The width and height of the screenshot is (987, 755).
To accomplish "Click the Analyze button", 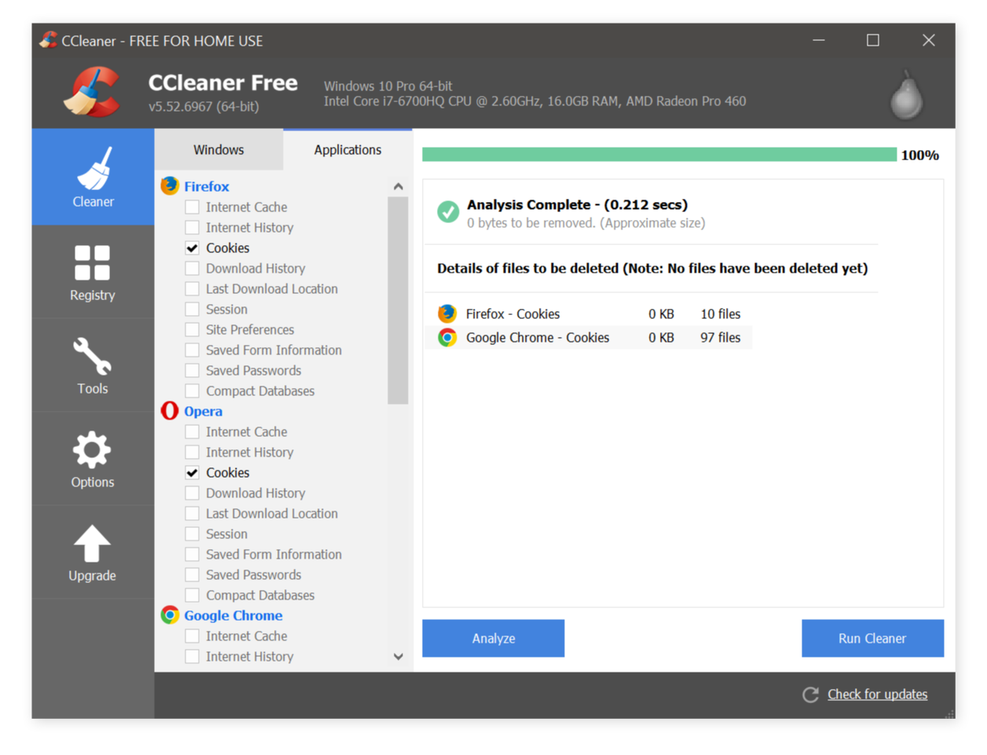I will click(493, 638).
